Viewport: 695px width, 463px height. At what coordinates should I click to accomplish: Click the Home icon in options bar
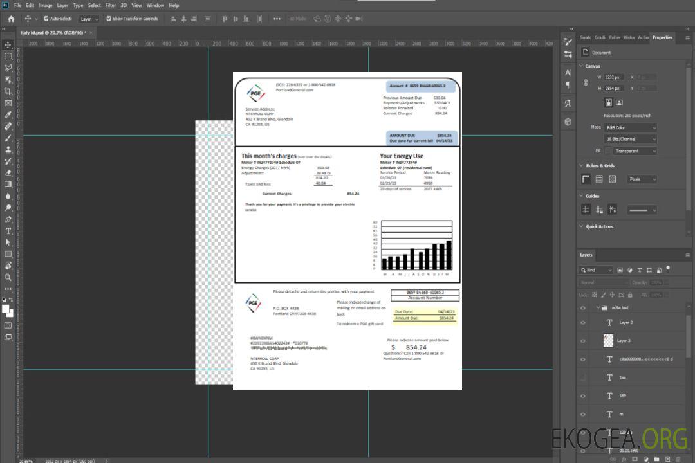tap(11, 19)
